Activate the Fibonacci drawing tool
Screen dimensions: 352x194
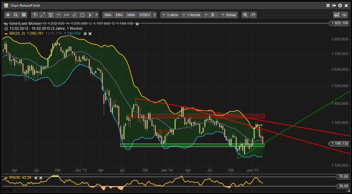51,15
